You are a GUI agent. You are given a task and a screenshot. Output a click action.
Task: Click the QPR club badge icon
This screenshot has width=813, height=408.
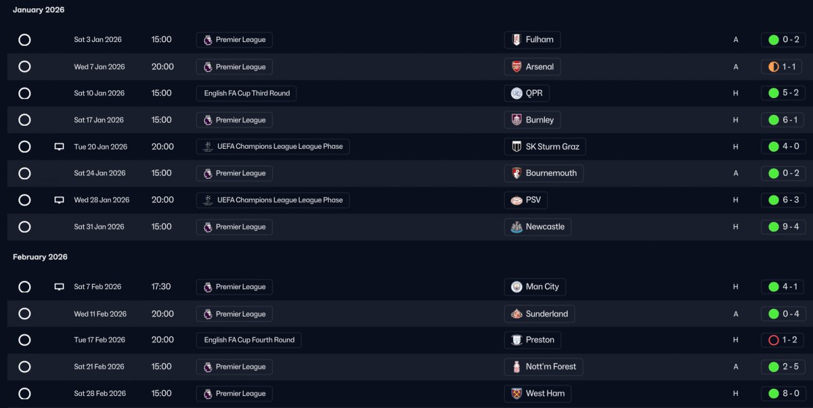[516, 93]
